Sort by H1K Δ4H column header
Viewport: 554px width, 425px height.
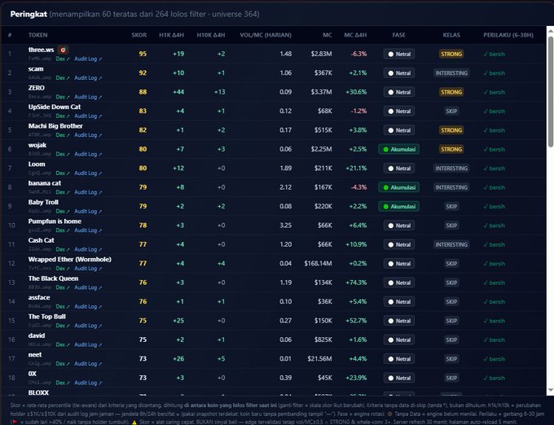click(171, 35)
